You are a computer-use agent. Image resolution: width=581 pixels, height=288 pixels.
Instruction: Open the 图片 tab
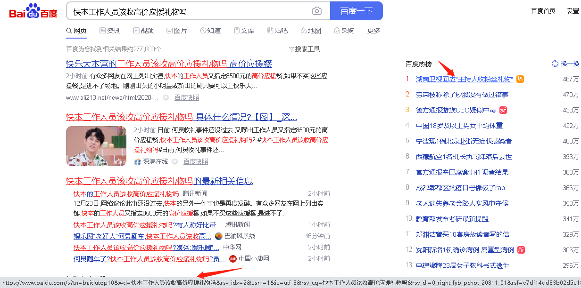pyautogui.click(x=177, y=31)
